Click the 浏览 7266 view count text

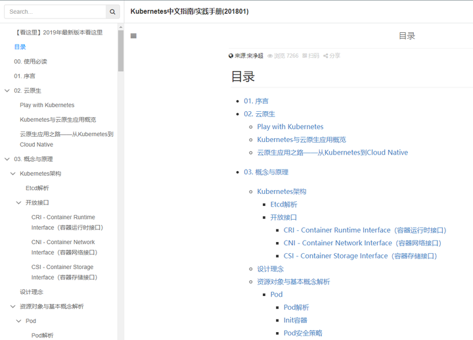pos(286,56)
